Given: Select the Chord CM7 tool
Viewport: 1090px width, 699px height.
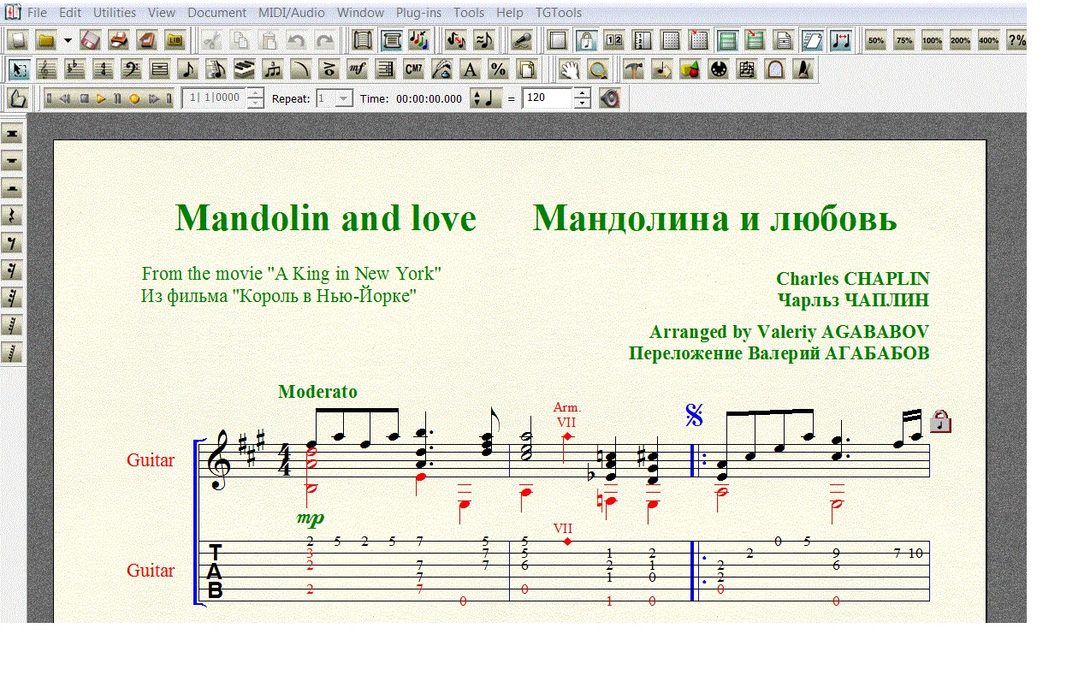Looking at the screenshot, I should click(x=412, y=69).
